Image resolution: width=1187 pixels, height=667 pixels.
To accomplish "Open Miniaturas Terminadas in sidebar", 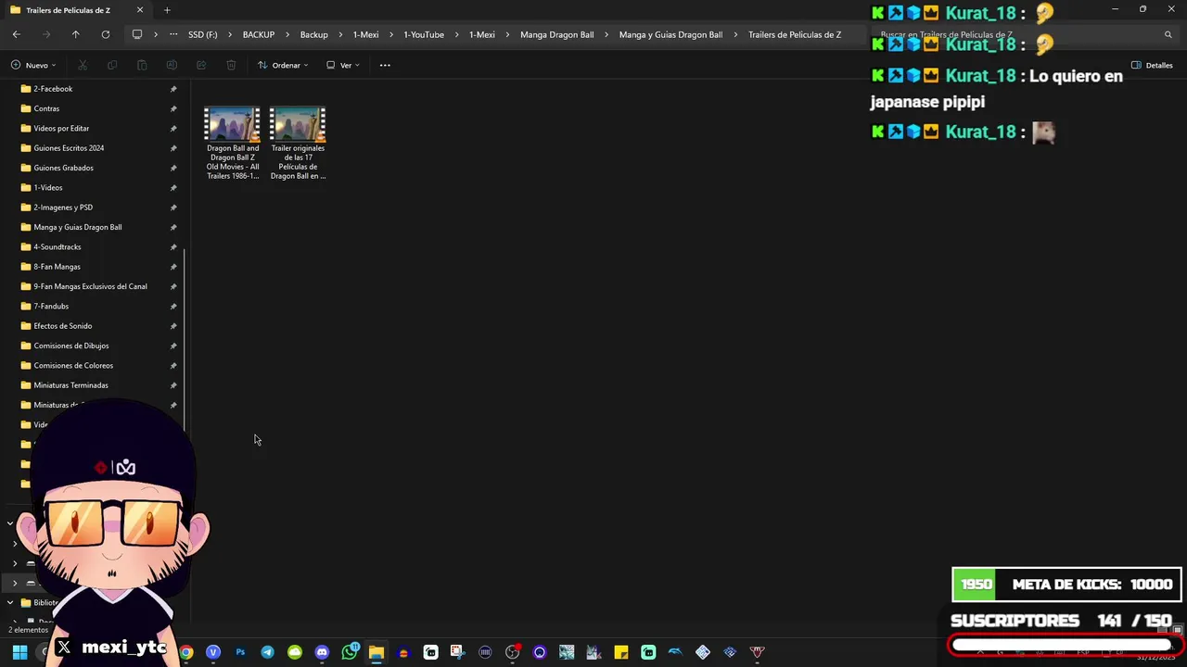I will 70,385.
